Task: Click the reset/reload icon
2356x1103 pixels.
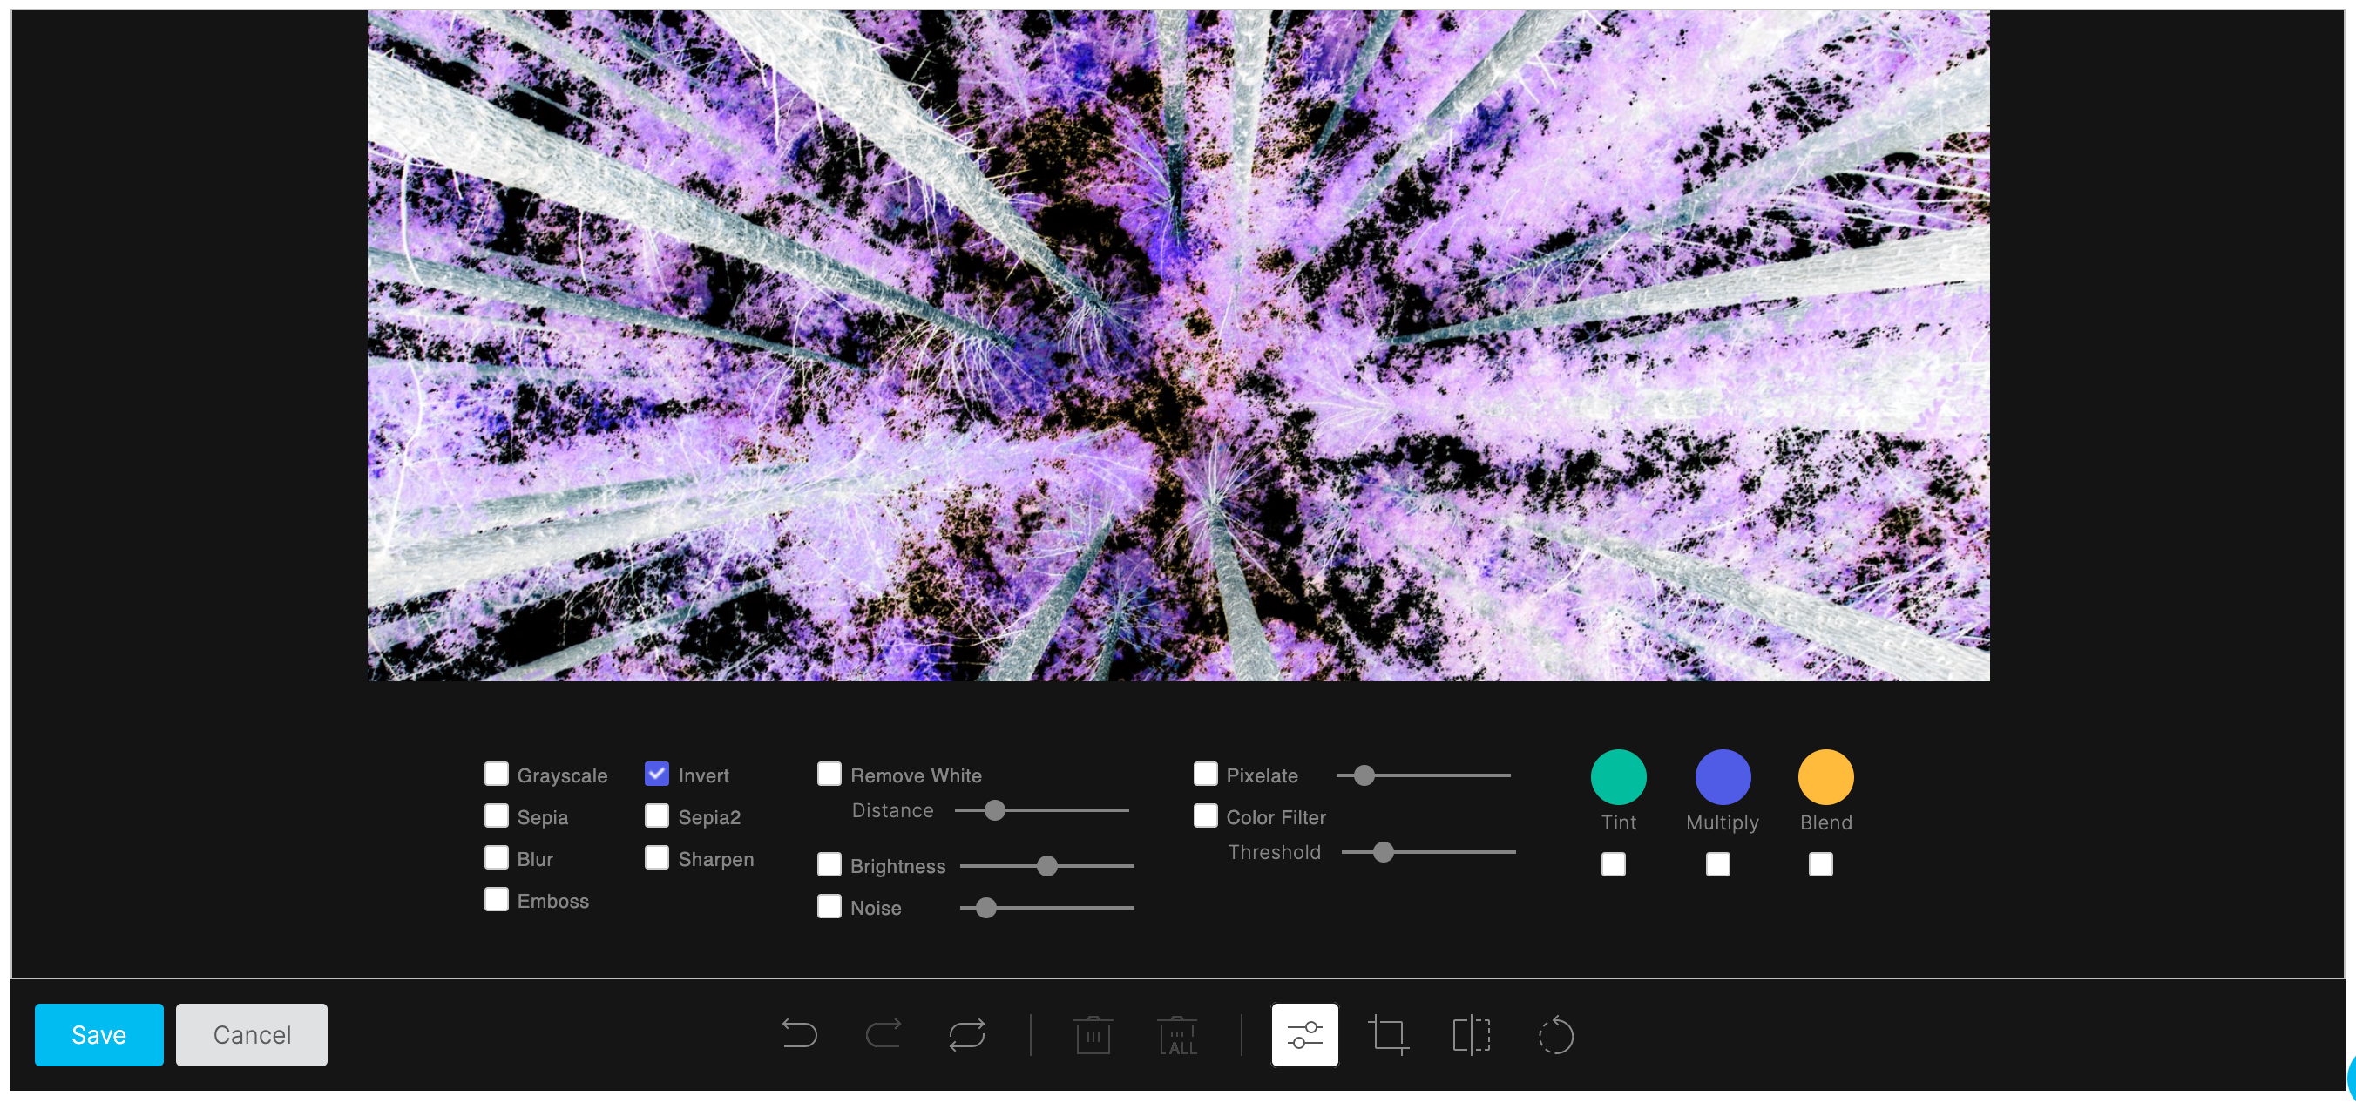Action: tap(967, 1034)
